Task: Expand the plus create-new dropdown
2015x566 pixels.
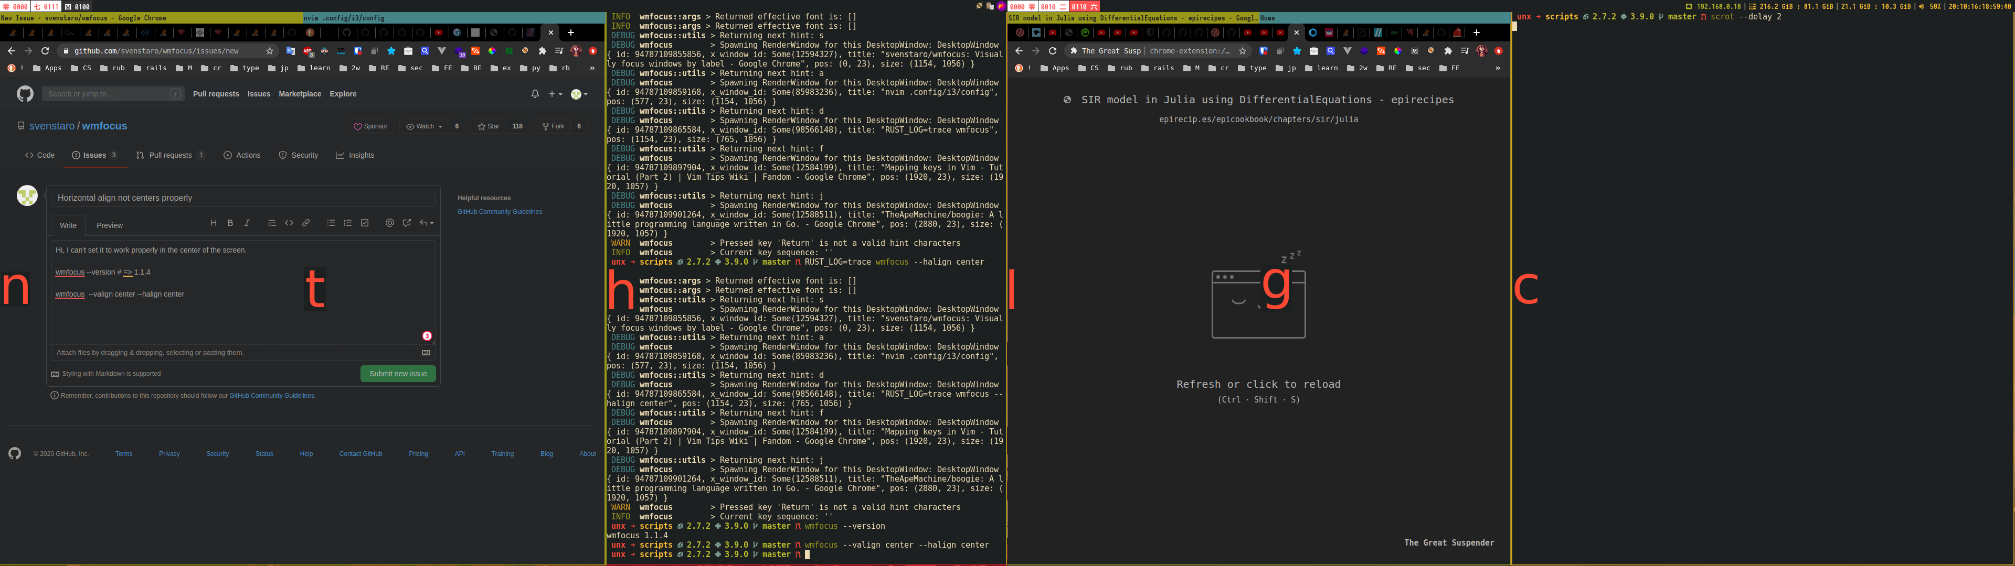Action: [555, 94]
